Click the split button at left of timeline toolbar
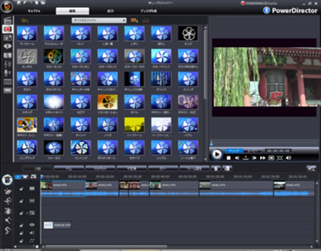This screenshot has height=251, width=321. pos(37,168)
